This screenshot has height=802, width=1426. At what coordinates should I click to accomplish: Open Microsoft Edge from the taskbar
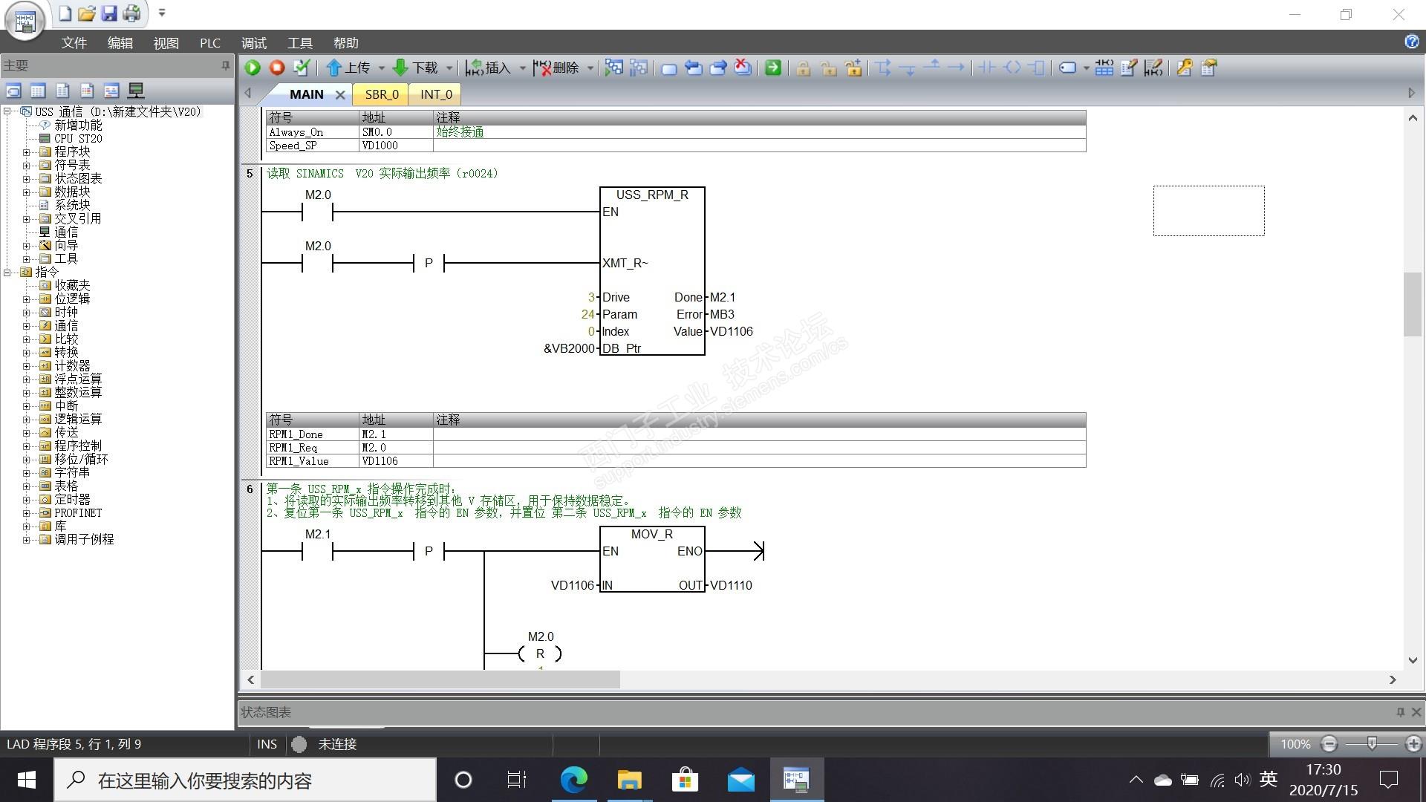click(573, 780)
